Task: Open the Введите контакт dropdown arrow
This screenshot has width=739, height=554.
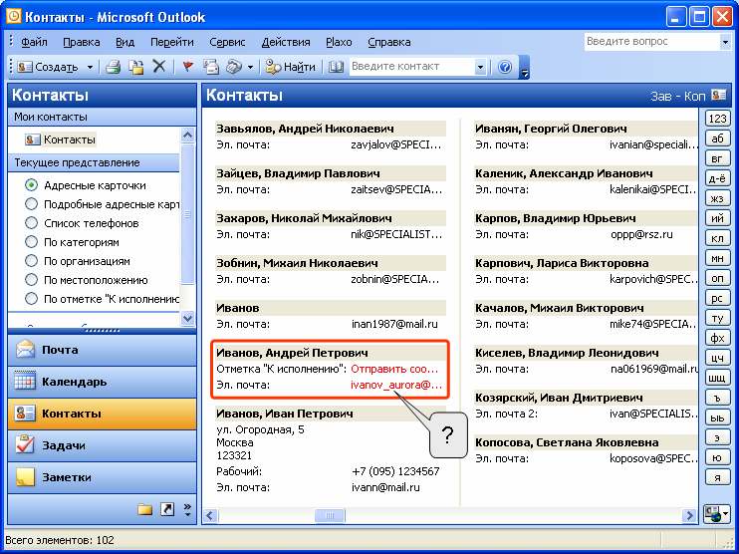Action: click(480, 67)
